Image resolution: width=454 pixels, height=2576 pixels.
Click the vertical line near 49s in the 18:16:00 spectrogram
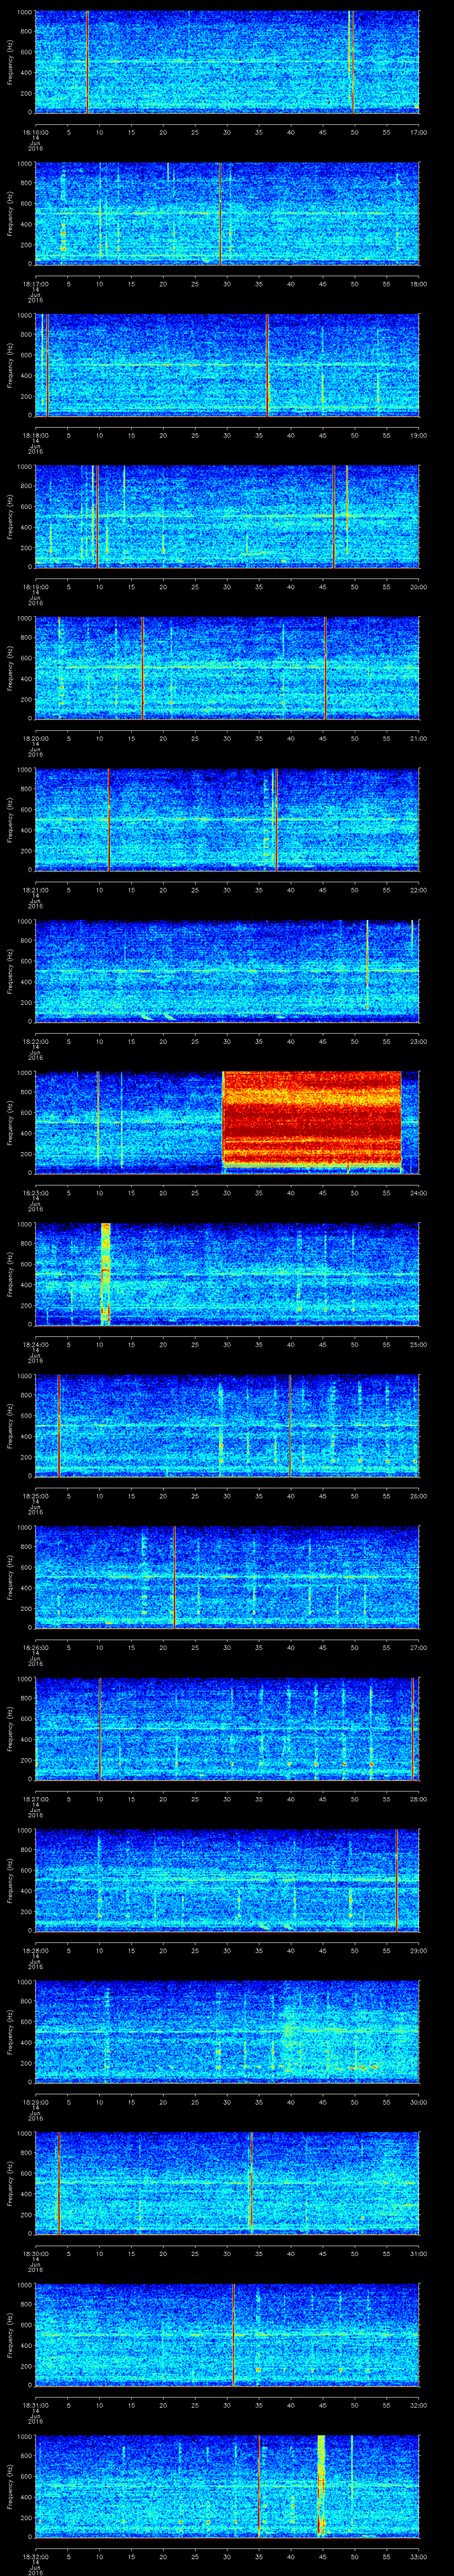point(350,61)
